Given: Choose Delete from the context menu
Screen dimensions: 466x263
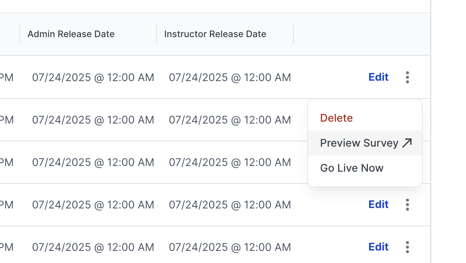Looking at the screenshot, I should point(336,118).
